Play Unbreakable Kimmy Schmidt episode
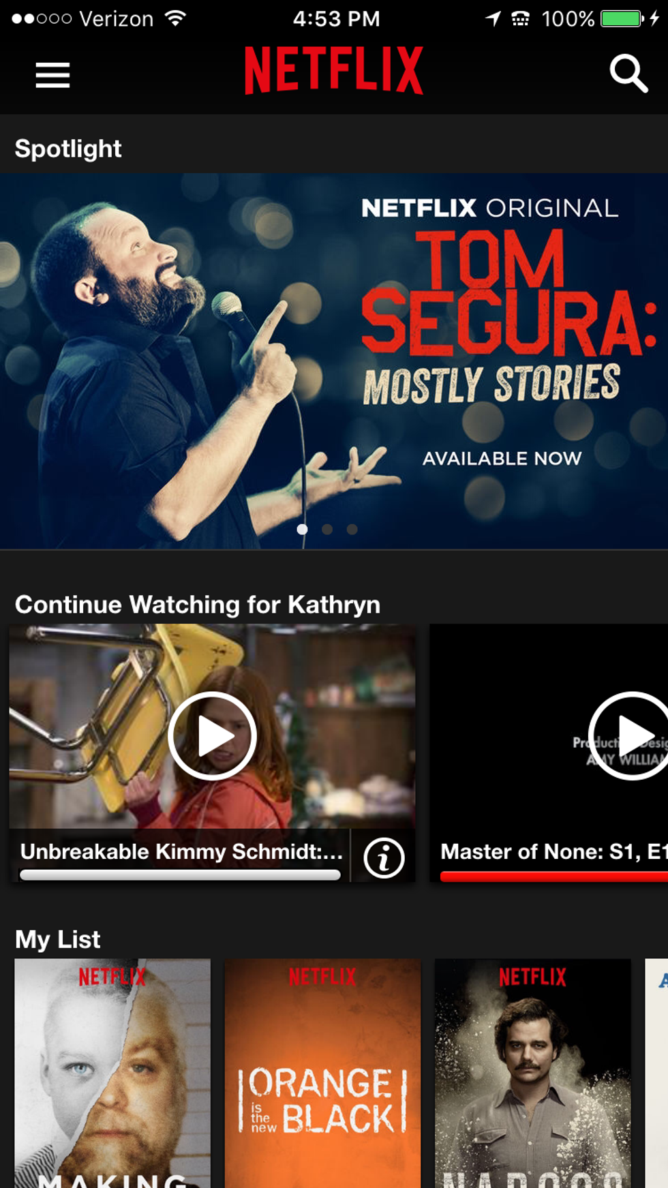 click(x=212, y=735)
